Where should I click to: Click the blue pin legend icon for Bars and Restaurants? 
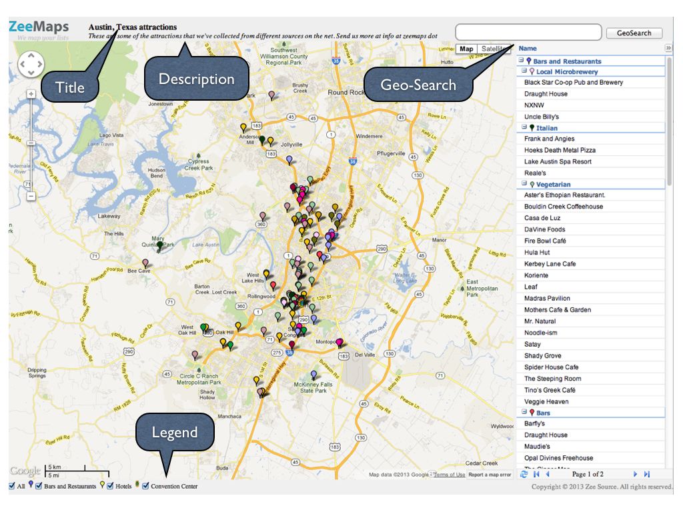pos(31,484)
